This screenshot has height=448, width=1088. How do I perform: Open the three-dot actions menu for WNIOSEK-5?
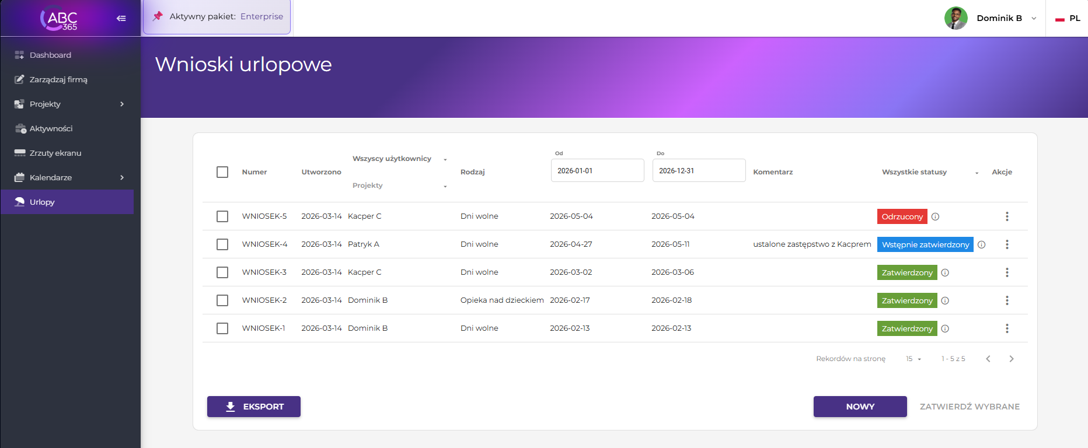pos(1007,216)
